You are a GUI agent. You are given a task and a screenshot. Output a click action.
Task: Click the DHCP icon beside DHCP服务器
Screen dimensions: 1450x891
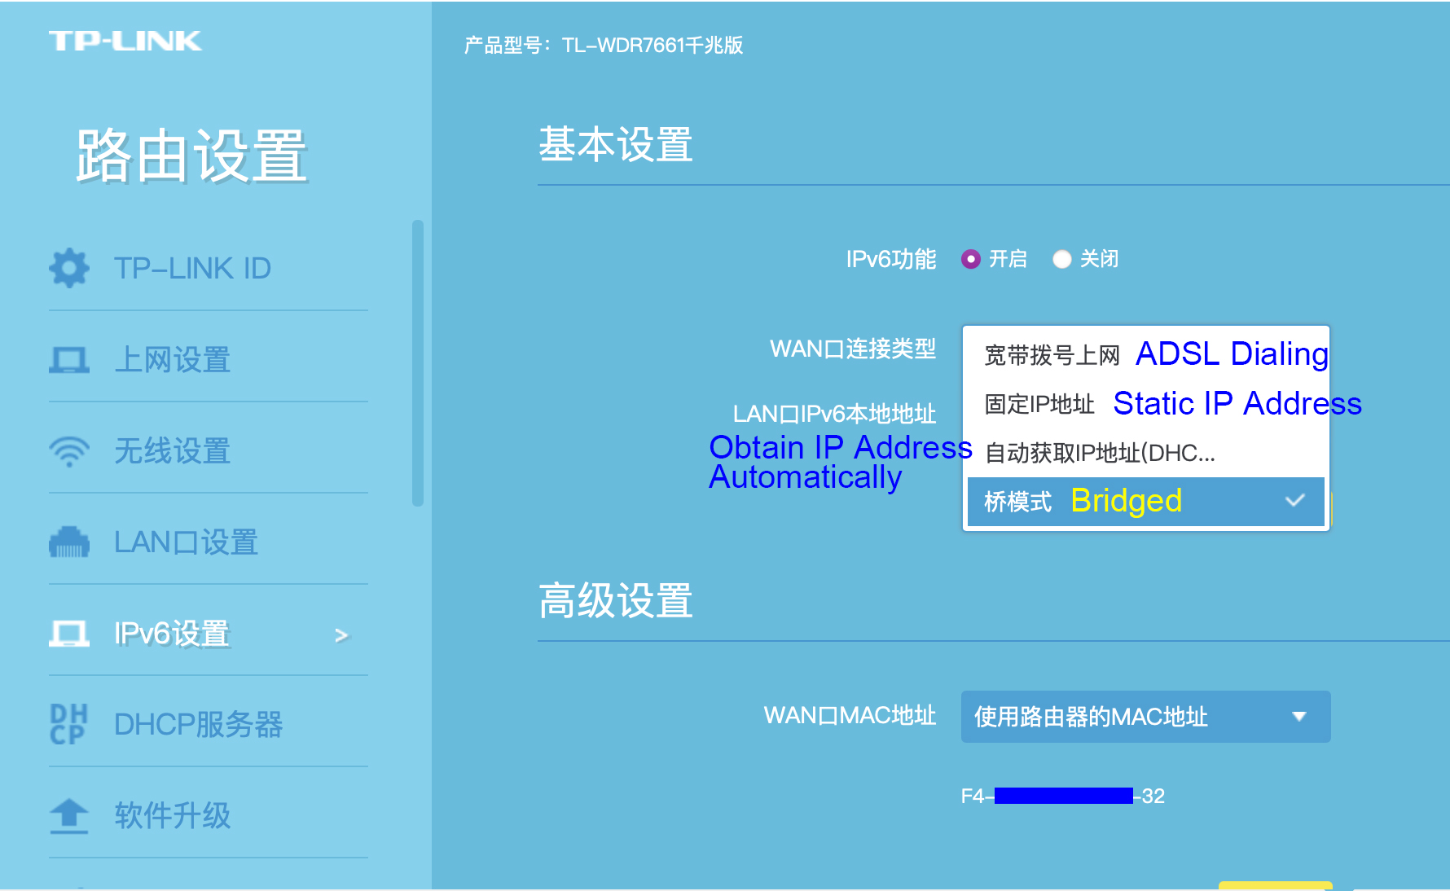pyautogui.click(x=68, y=724)
